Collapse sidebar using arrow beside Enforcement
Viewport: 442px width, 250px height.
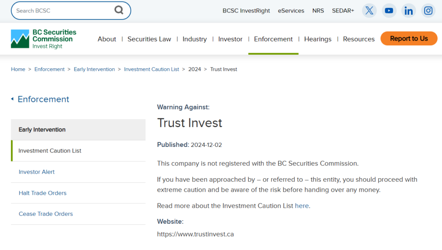coord(13,99)
